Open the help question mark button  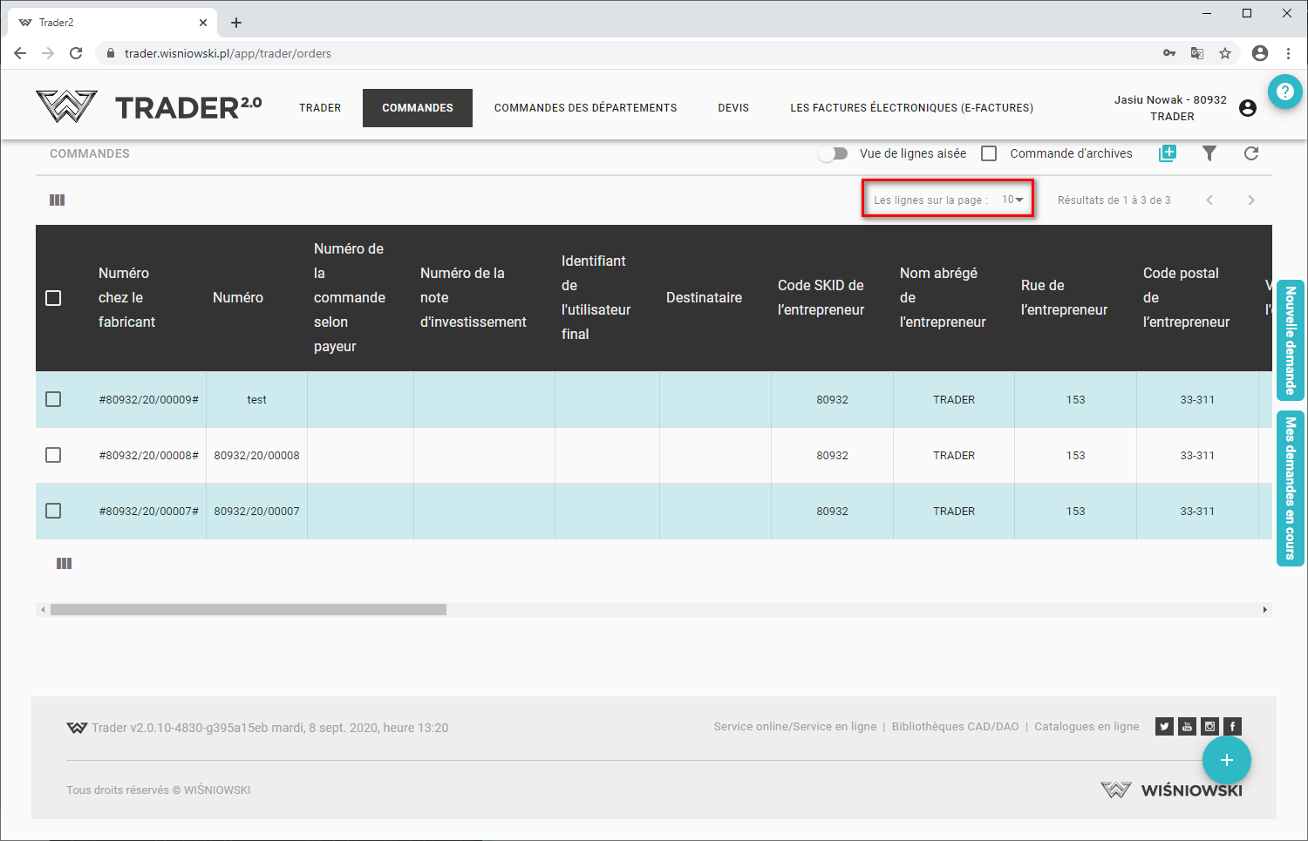pos(1284,92)
